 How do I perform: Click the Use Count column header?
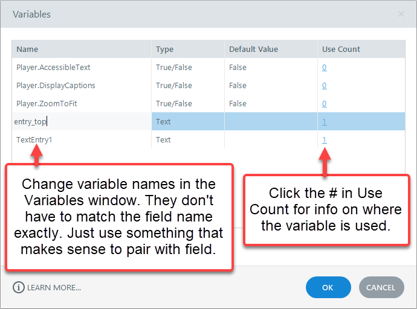pos(341,49)
